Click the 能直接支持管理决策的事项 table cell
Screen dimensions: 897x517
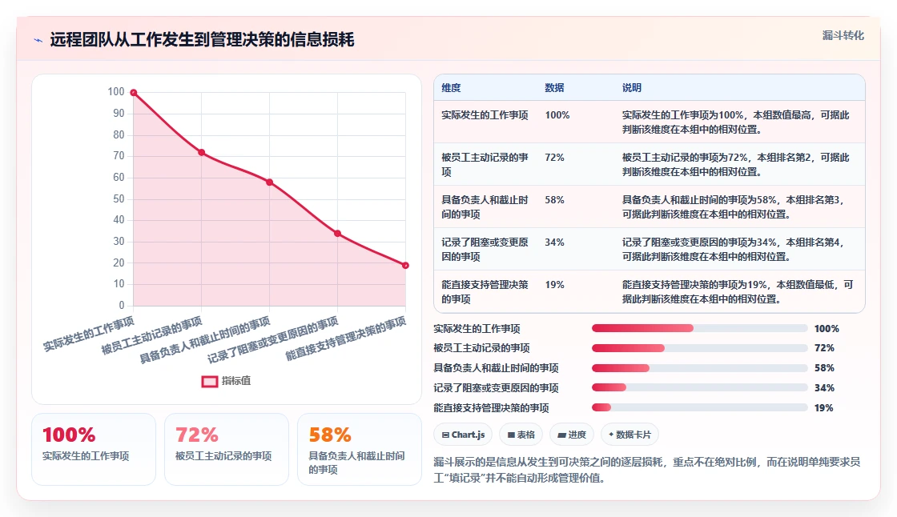[485, 291]
